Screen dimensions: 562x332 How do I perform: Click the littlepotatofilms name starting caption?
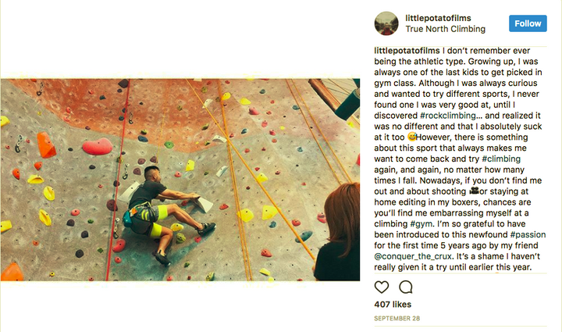pos(407,51)
